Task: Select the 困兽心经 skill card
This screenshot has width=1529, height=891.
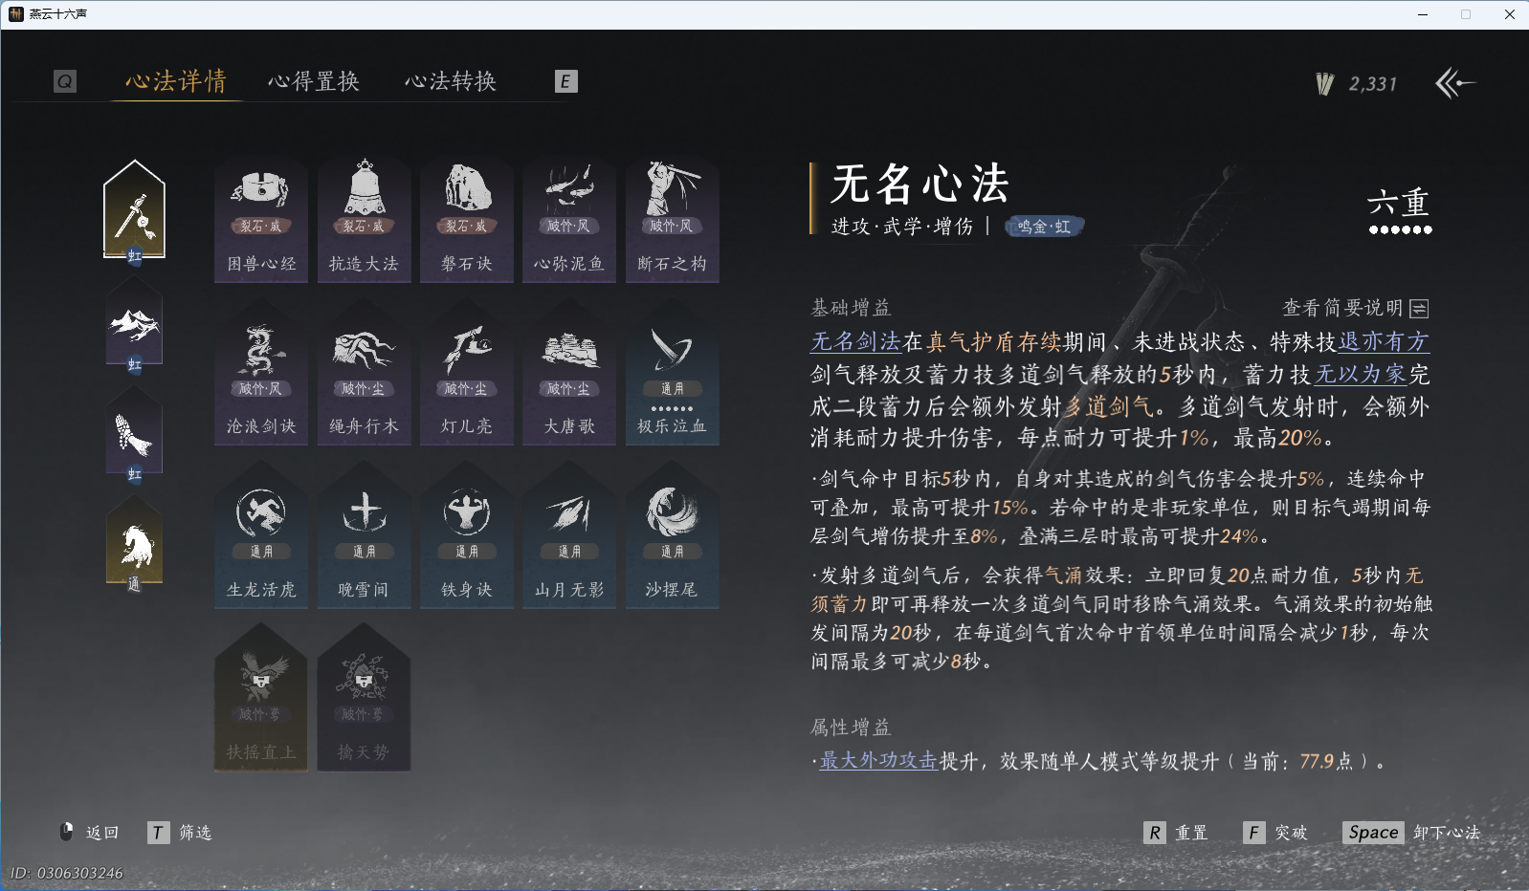Action: 261,219
